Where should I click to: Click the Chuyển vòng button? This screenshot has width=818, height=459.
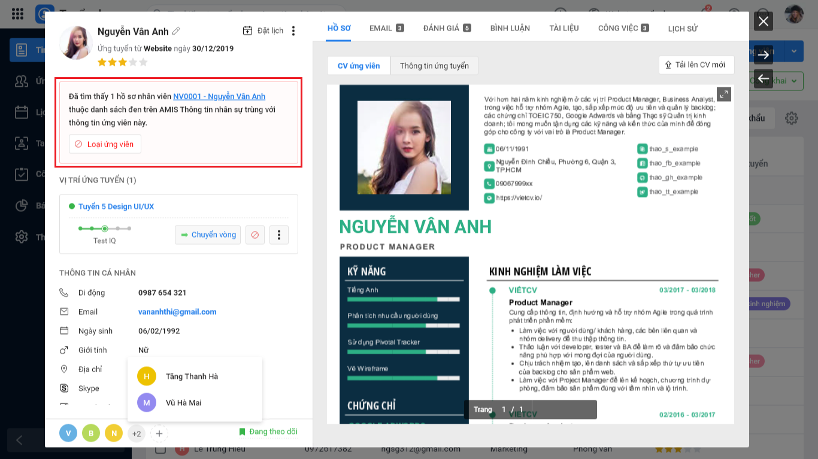[208, 235]
